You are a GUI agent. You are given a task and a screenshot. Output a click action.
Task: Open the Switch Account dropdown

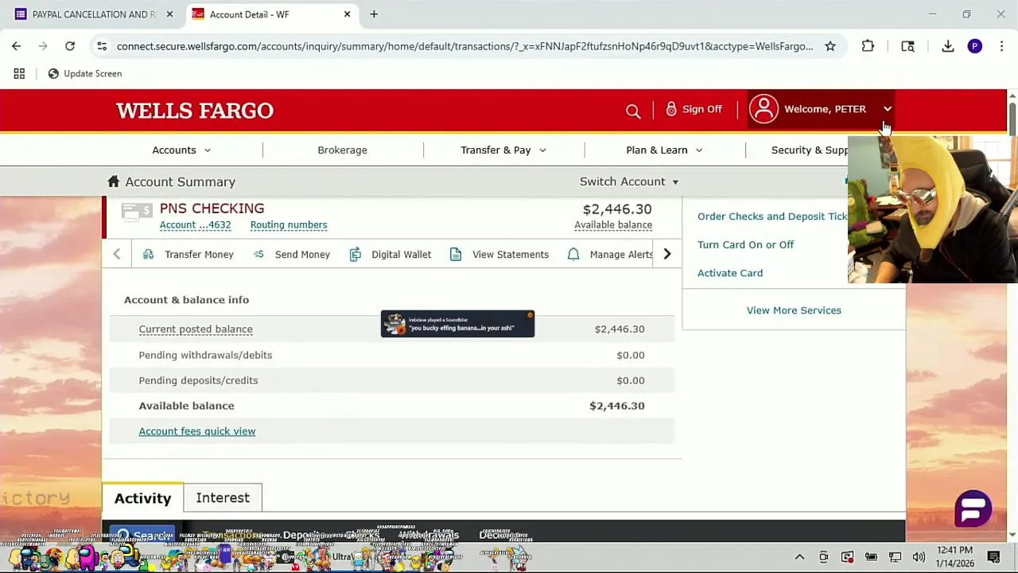629,181
